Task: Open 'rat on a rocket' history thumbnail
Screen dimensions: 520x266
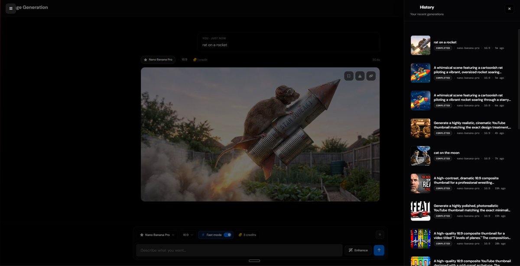Action: [420, 45]
